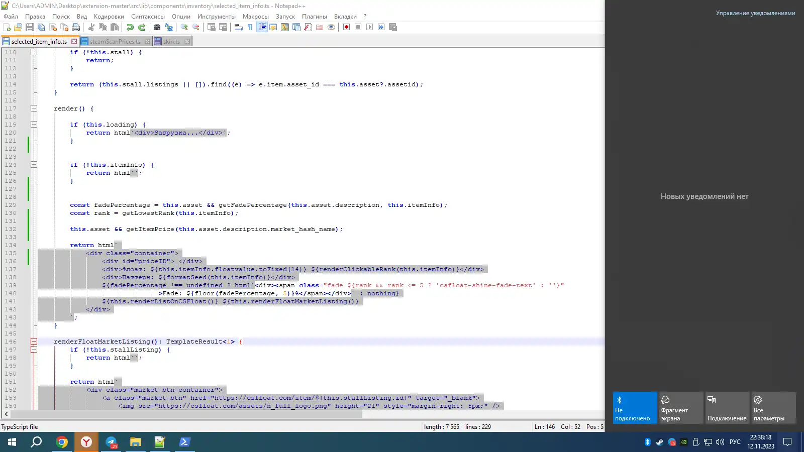Open Find with the binoculars icon
The image size is (804, 452).
(x=157, y=27)
